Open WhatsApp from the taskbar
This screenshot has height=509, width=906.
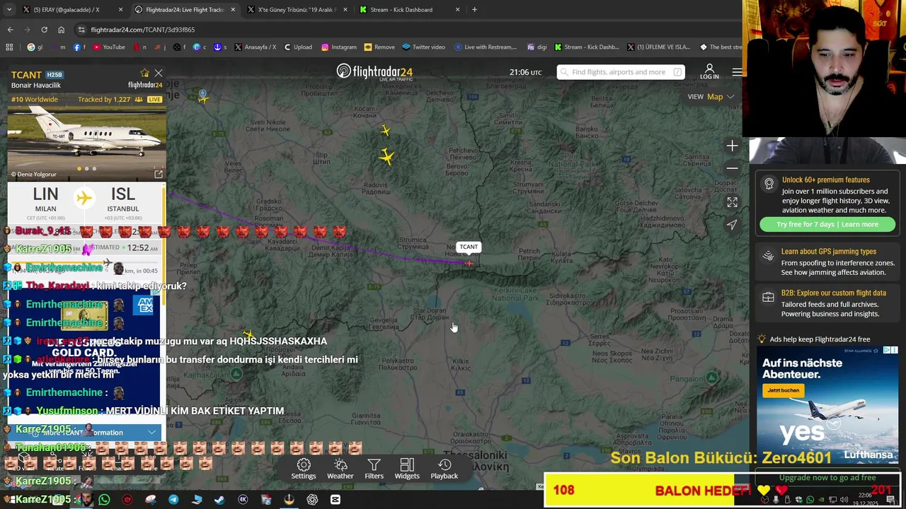(x=104, y=500)
